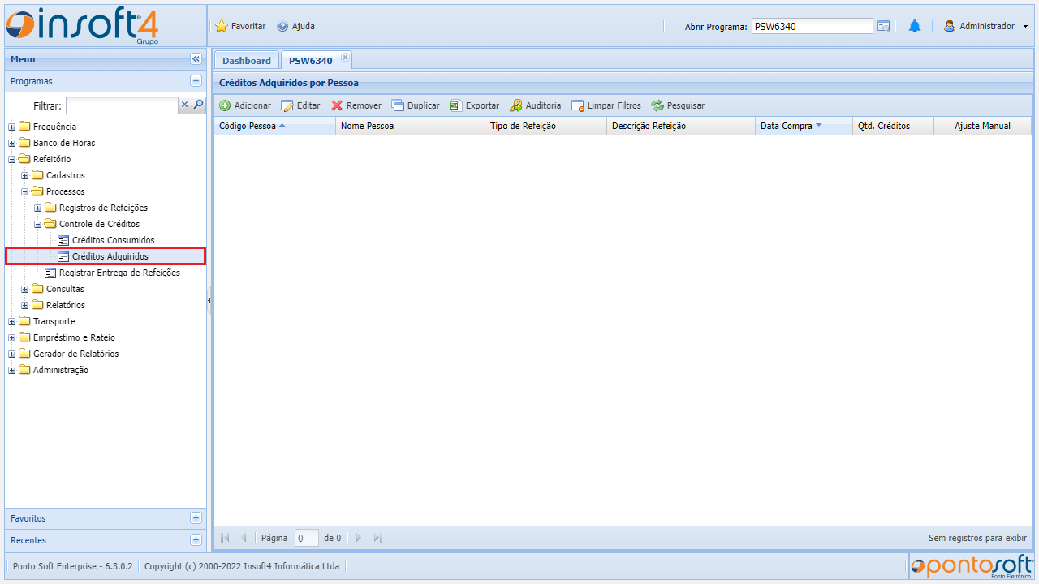Switch to the Dashboard tab

247,61
